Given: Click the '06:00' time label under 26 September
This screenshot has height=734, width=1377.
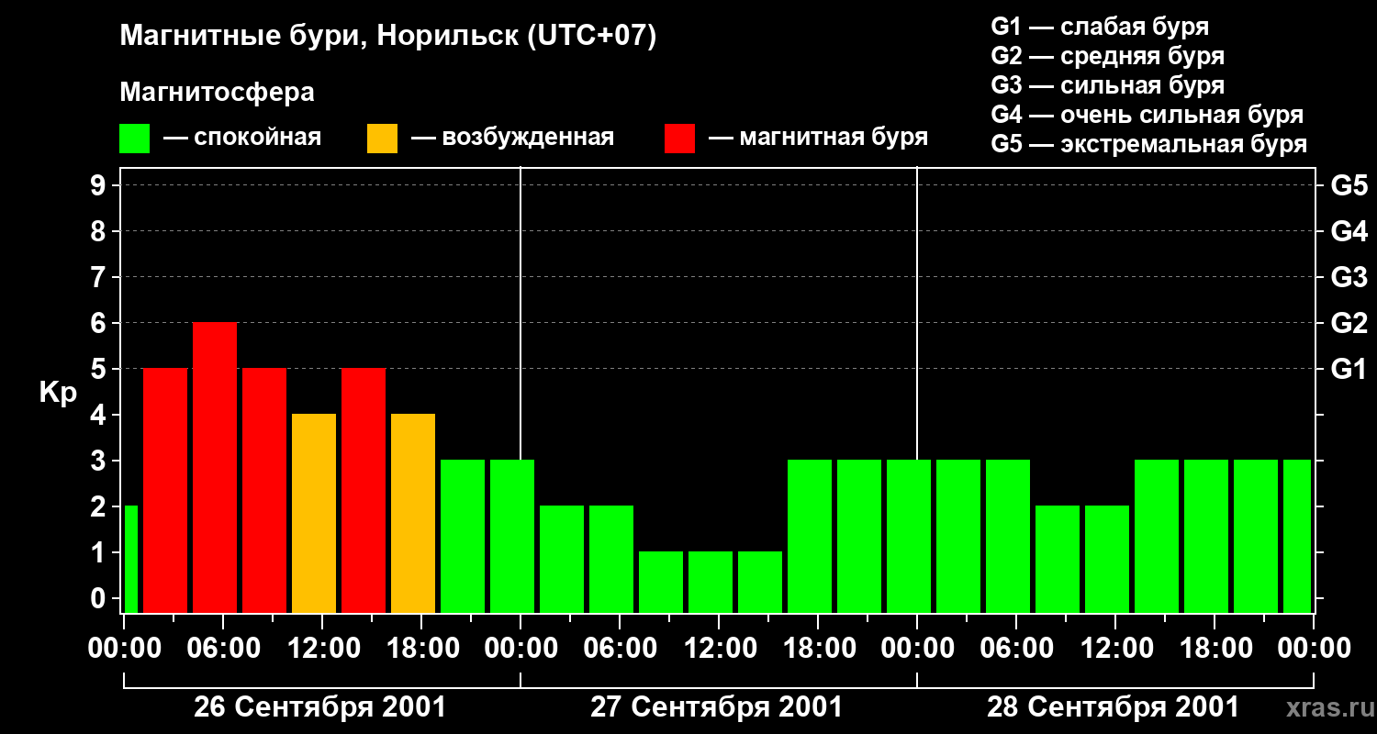Looking at the screenshot, I should (223, 649).
